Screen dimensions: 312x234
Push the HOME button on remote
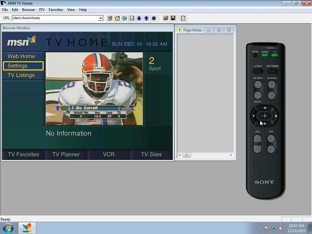coord(258,71)
